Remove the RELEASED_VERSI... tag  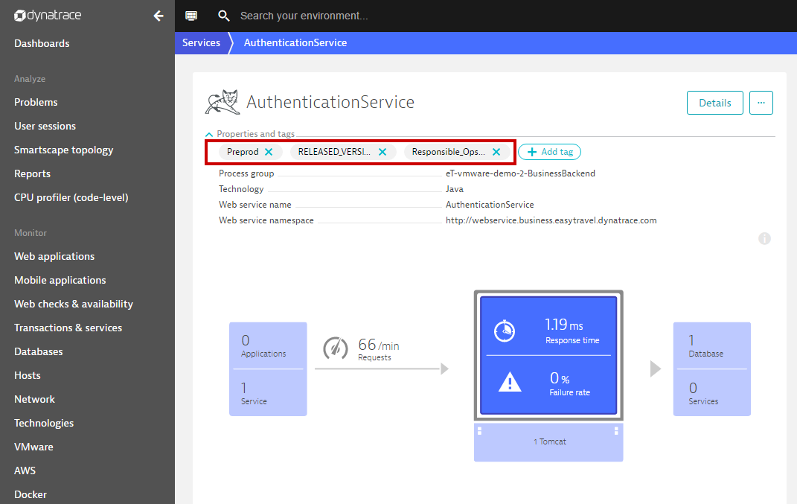click(x=383, y=152)
